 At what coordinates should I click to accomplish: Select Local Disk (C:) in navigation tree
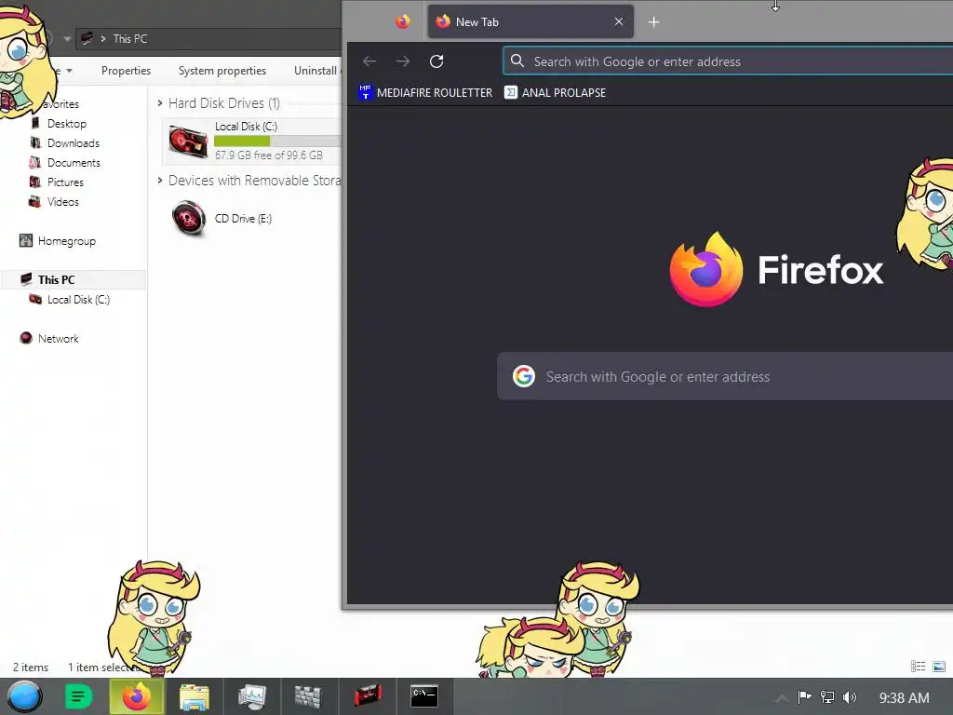pos(78,299)
